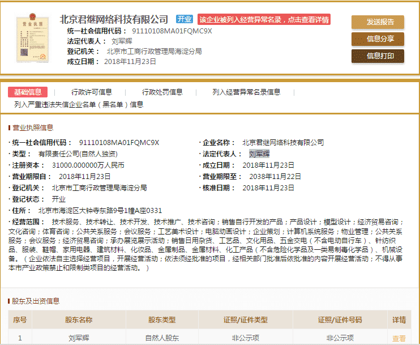Image resolution: width=420 pixels, height=345 pixels.
Task: Open the 列入经营异常名录信息 tab
Action: point(246,92)
